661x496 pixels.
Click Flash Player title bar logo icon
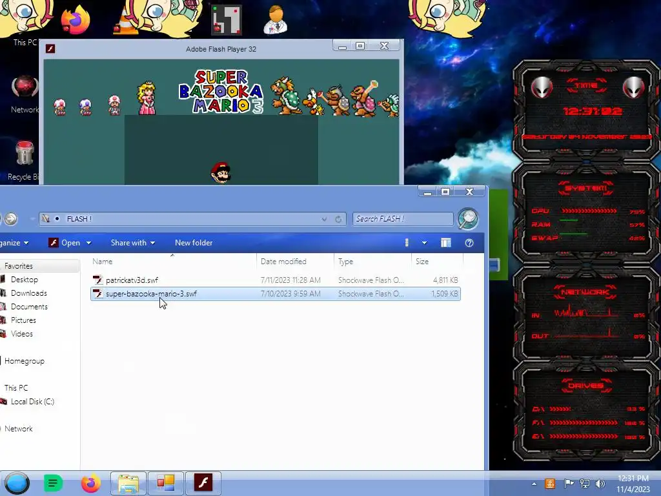pos(50,48)
